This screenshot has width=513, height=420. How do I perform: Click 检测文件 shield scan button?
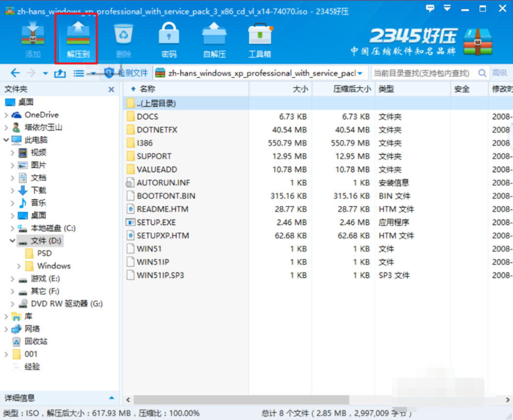[126, 73]
